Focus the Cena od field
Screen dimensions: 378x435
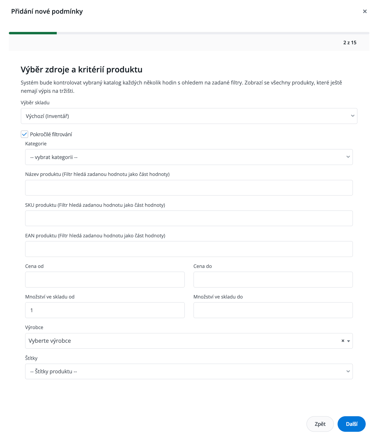pos(105,279)
